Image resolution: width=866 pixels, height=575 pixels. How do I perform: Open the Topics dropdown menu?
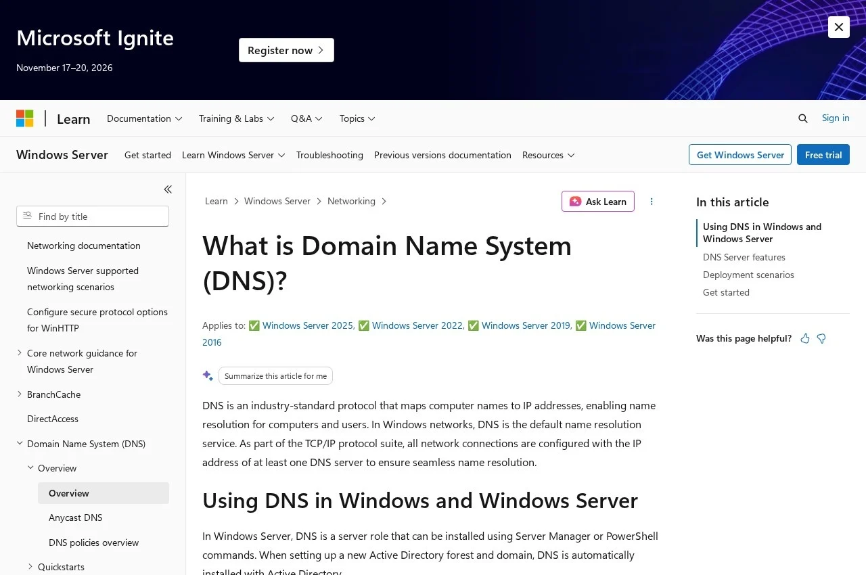pos(357,118)
